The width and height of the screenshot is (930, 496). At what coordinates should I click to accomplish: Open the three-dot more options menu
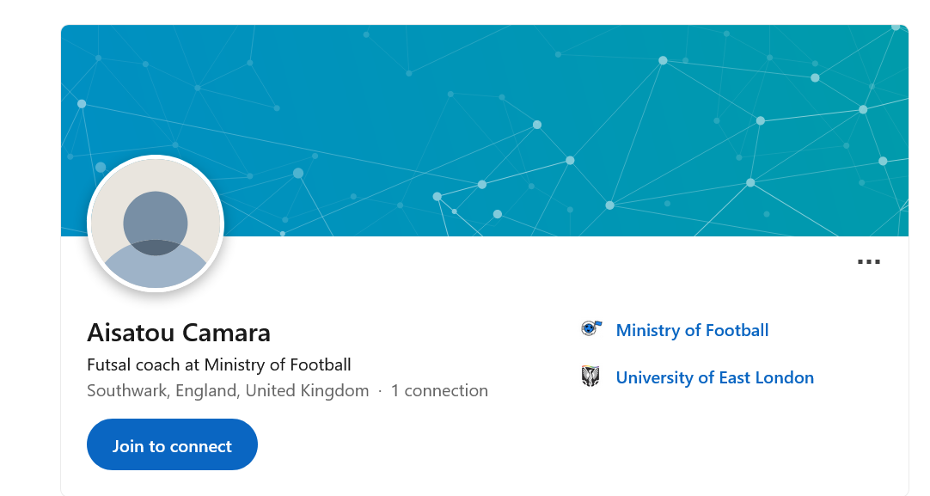(x=869, y=261)
